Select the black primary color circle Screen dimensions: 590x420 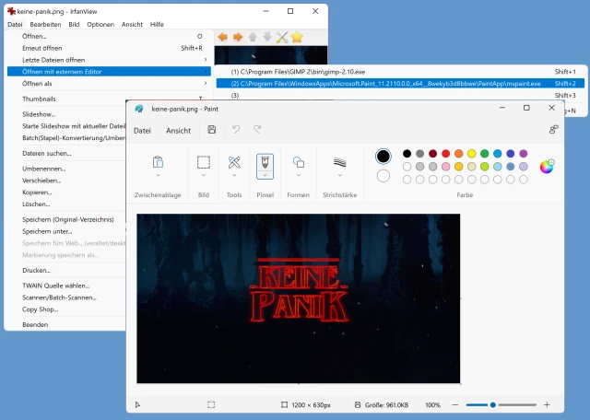[383, 156]
